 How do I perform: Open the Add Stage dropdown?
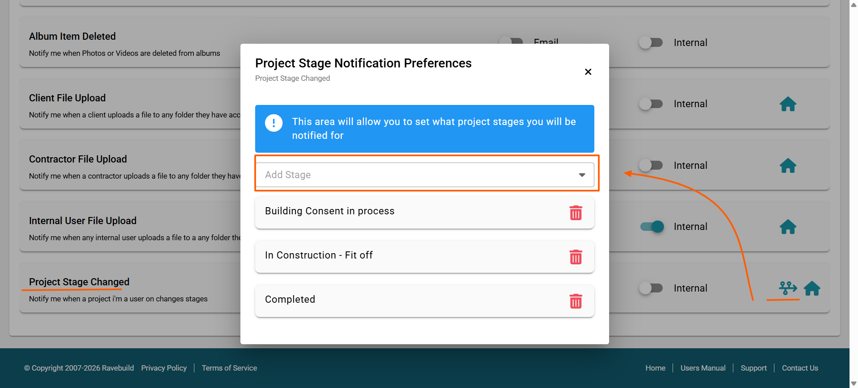coord(420,175)
